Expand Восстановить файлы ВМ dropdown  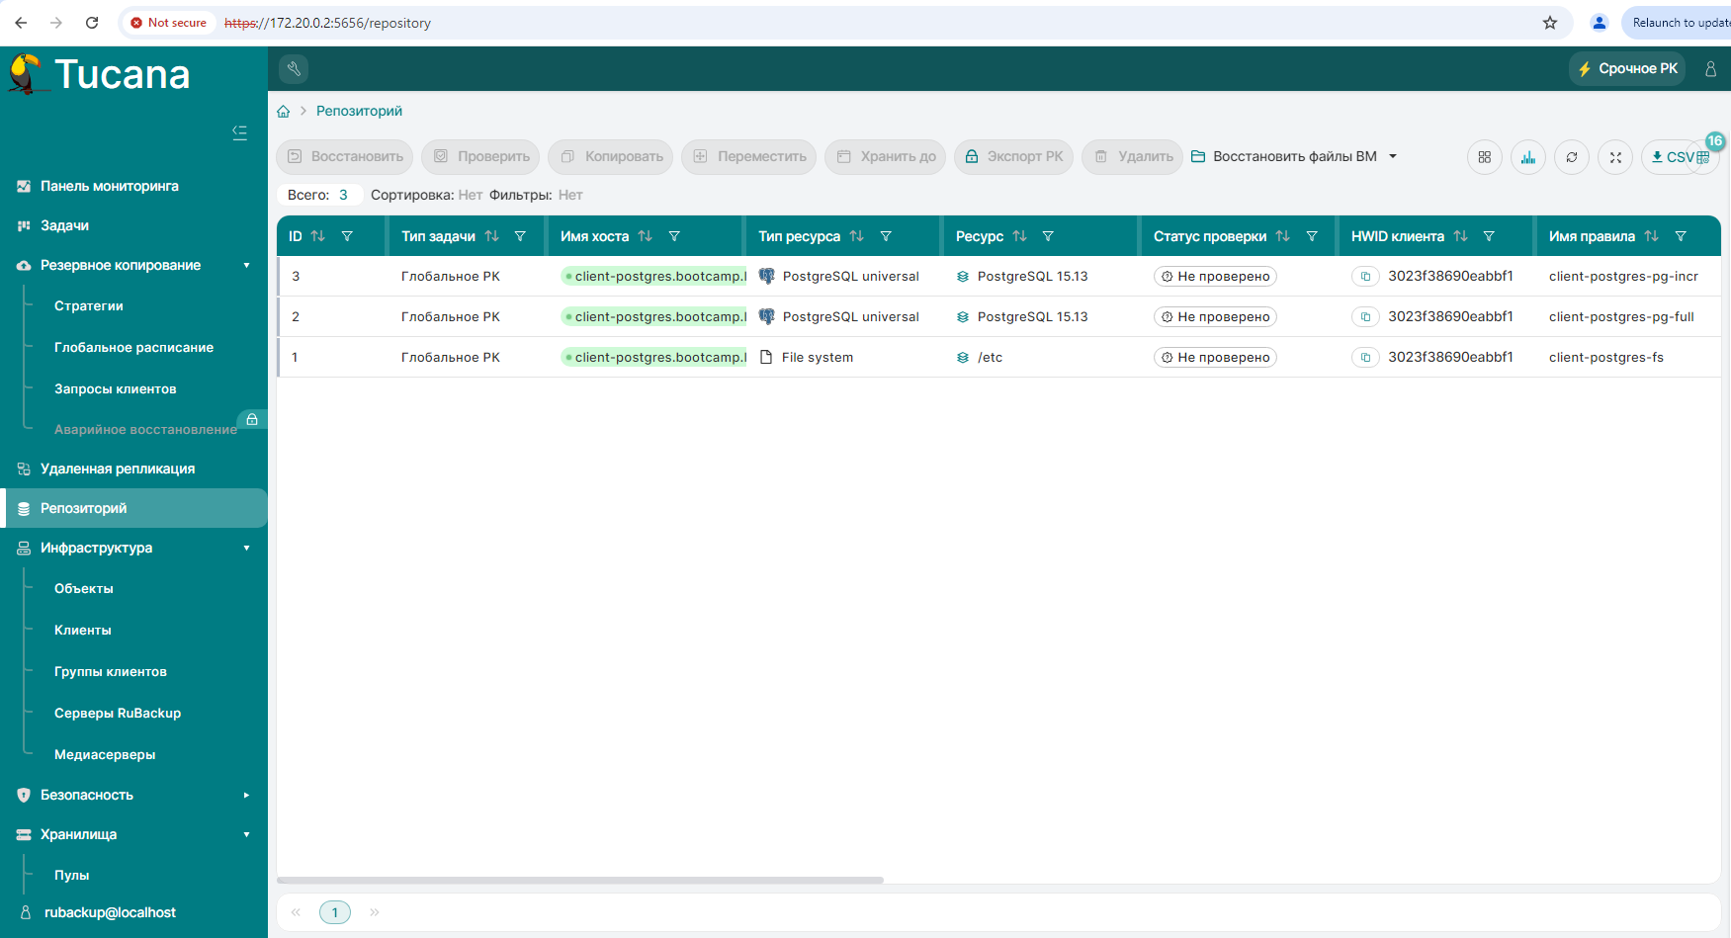coord(1393,156)
